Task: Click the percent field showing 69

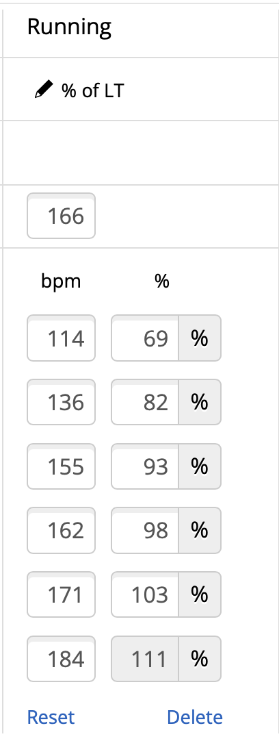Action: [145, 338]
